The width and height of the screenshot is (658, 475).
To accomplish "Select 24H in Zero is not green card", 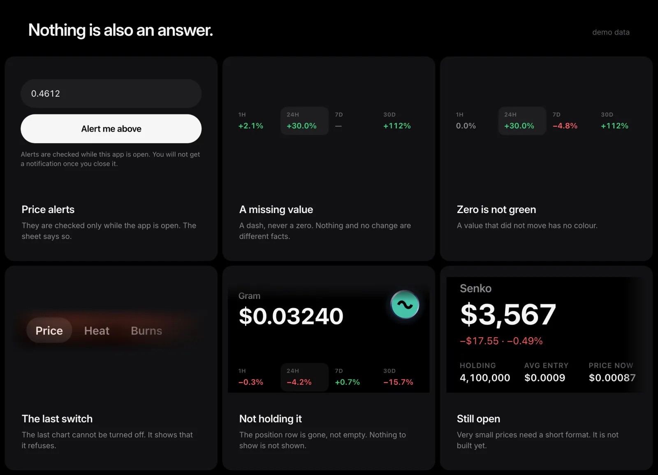I will [x=522, y=121].
